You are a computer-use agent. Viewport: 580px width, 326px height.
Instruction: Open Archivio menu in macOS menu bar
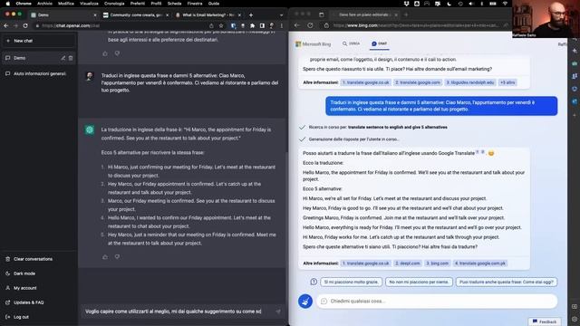pos(44,4)
